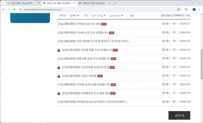Click the teal sidebar panel box
The height and width of the screenshot is (123, 203).
tap(30, 18)
